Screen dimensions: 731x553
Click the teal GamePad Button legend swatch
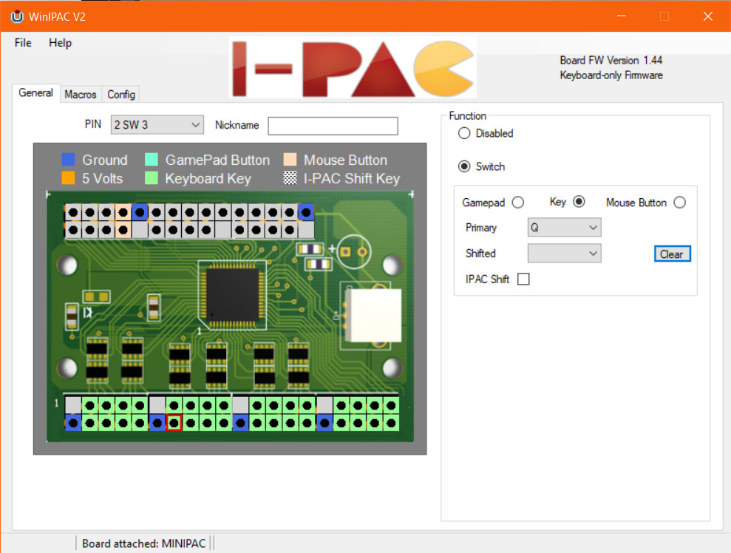click(x=152, y=160)
